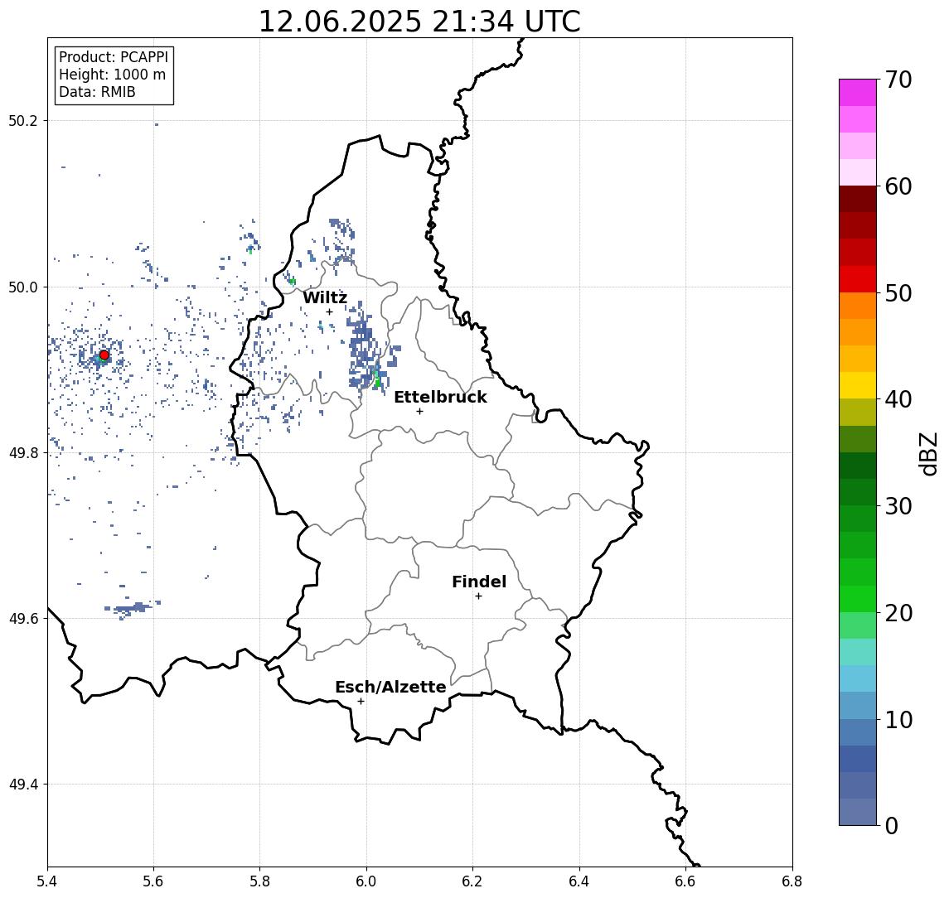Click the Ettelbruck station cross marker
Viewport: 949px width, 898px height.
point(419,412)
